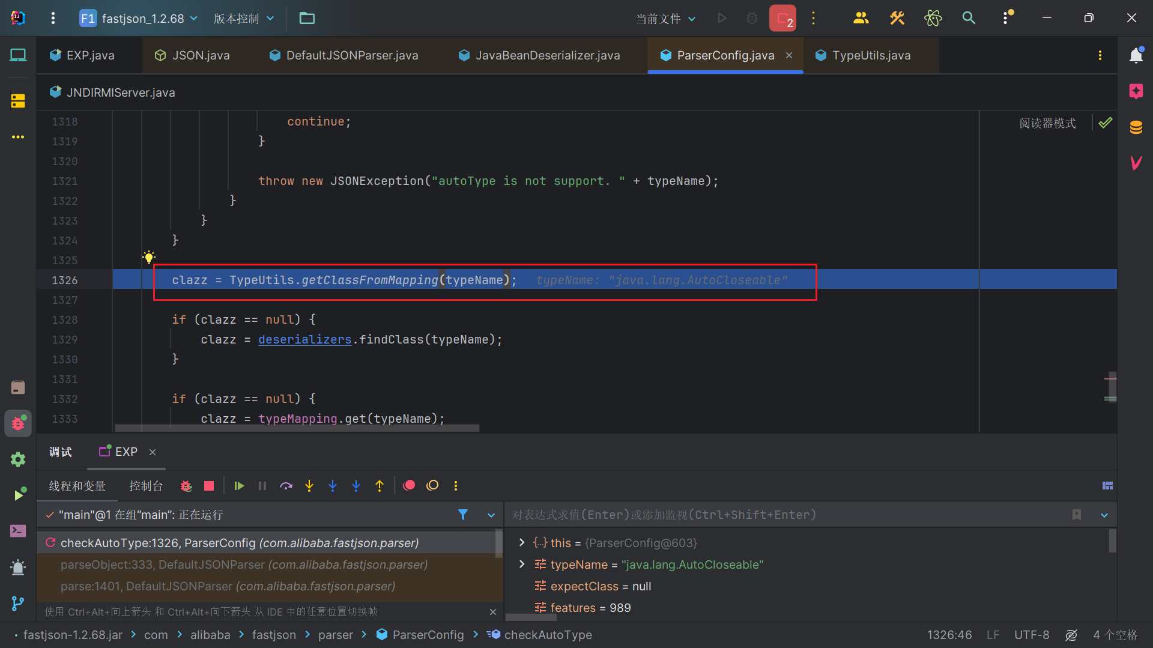Step over in debugger
Viewport: 1153px width, 648px height.
click(x=286, y=486)
